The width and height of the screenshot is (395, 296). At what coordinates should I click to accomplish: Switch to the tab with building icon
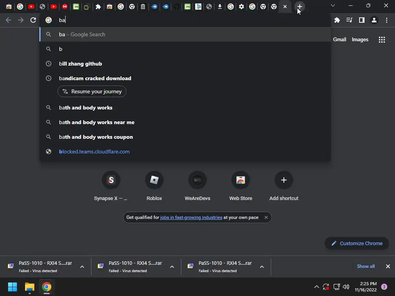click(x=143, y=7)
